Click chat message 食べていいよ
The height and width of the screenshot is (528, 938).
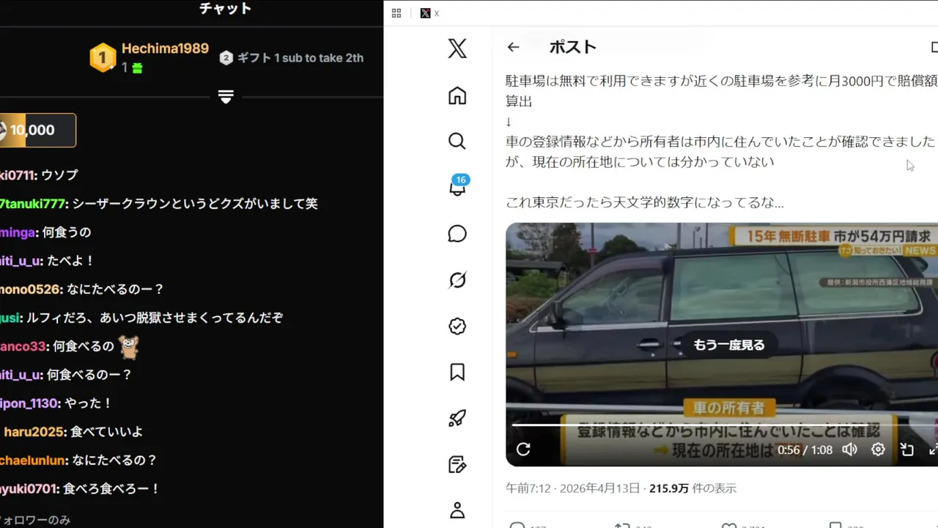tap(107, 432)
